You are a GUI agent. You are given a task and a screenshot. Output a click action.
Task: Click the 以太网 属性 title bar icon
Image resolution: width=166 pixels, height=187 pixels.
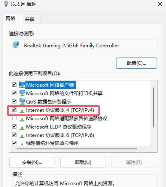point(6,4)
